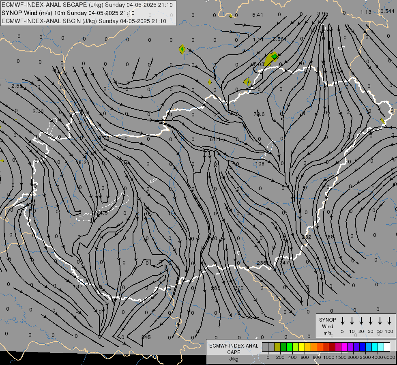This screenshot has height=365, width=397.
Task: Click the 1000 tick label on color scale
Action: pyautogui.click(x=328, y=357)
